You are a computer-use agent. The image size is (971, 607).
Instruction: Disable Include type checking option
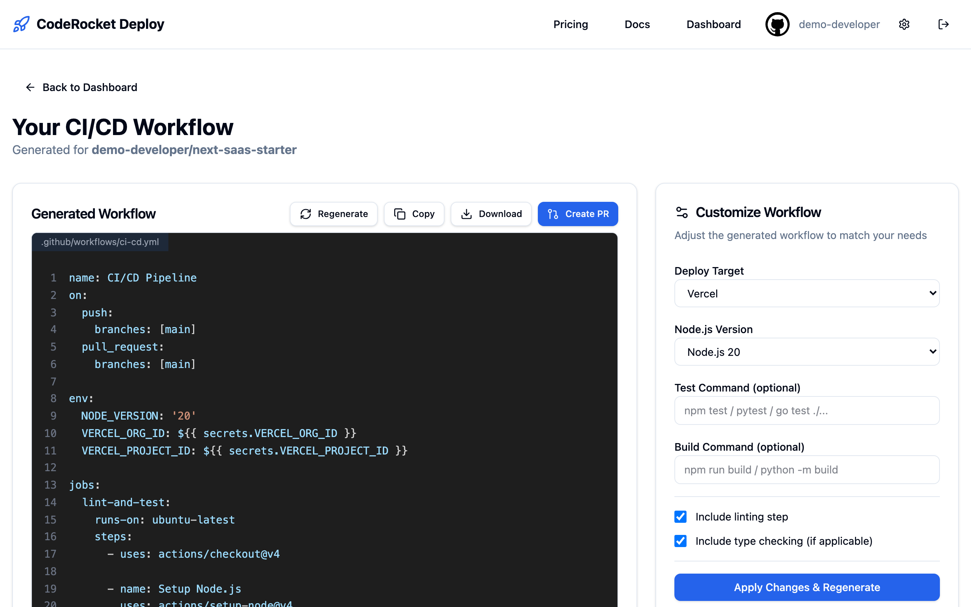pos(680,541)
